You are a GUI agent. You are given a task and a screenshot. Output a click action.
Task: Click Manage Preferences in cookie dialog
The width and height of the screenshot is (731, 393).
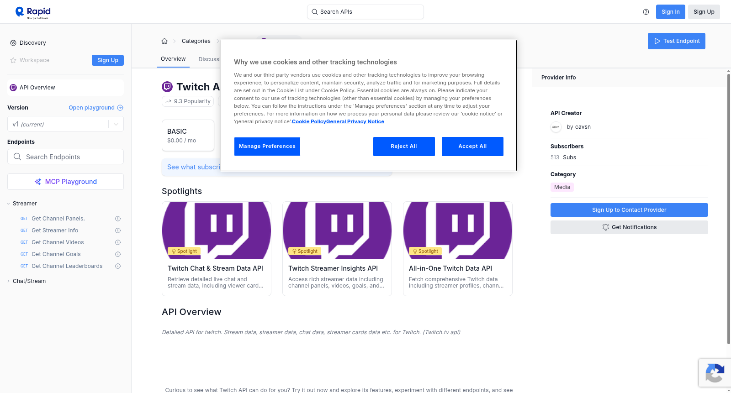267,147
